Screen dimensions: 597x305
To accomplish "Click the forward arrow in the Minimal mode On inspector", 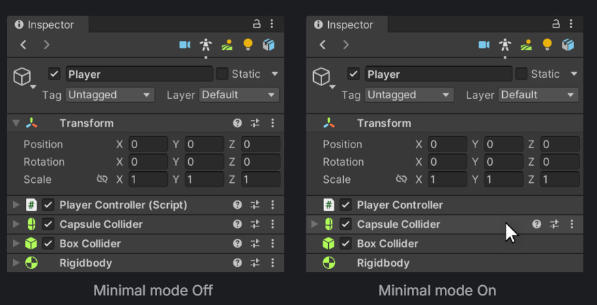I will 346,45.
